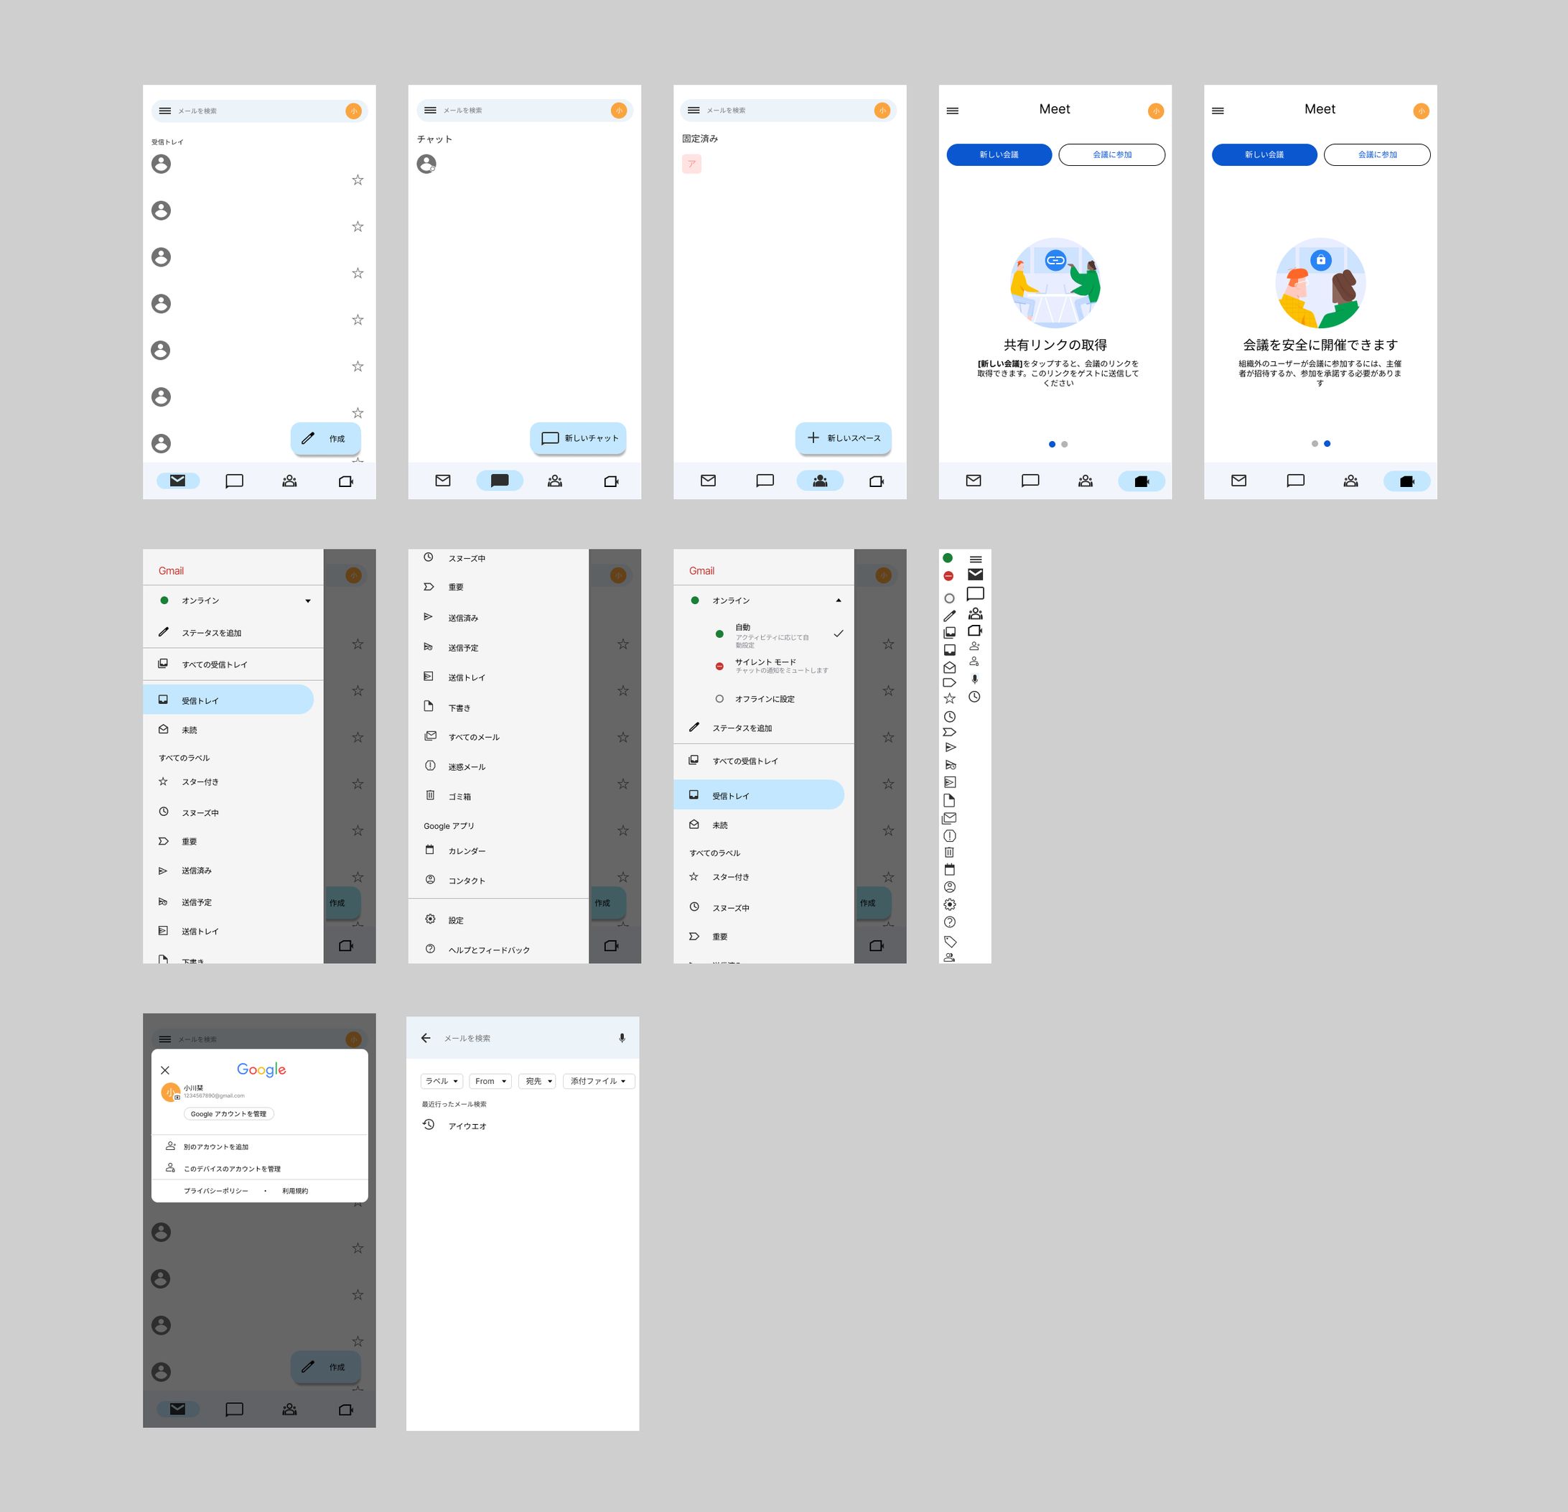The image size is (1568, 1512).
Task: Click the 新しいスペース button
Action: [843, 439]
